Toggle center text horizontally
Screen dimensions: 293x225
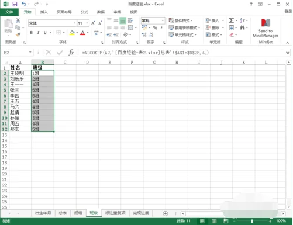pyautogui.click(x=116, y=27)
